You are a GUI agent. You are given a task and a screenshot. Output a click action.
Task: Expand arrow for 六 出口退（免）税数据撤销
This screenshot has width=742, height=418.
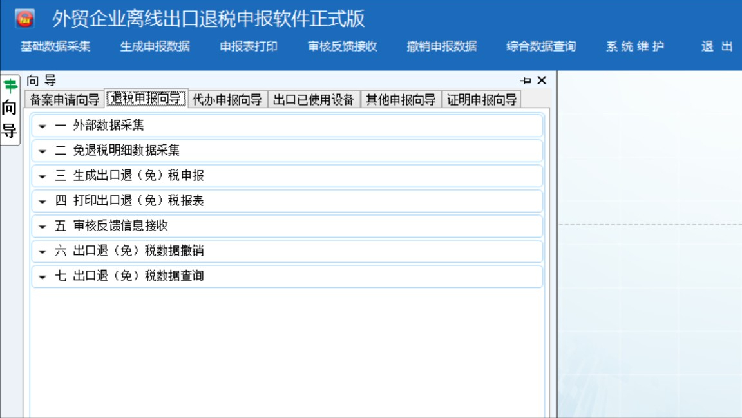(43, 251)
